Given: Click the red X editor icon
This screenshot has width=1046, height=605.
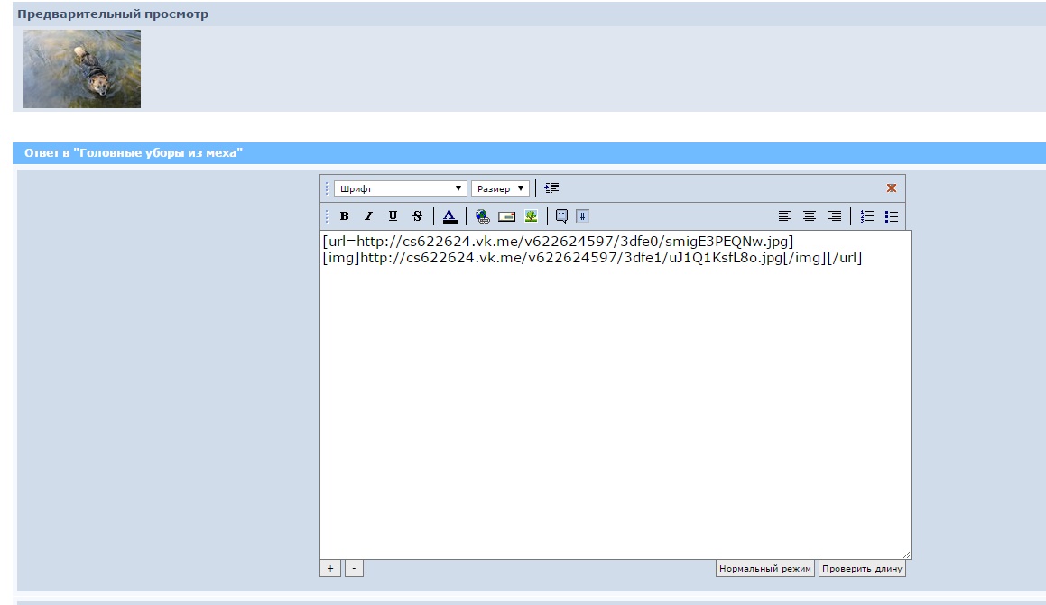Looking at the screenshot, I should pyautogui.click(x=892, y=188).
